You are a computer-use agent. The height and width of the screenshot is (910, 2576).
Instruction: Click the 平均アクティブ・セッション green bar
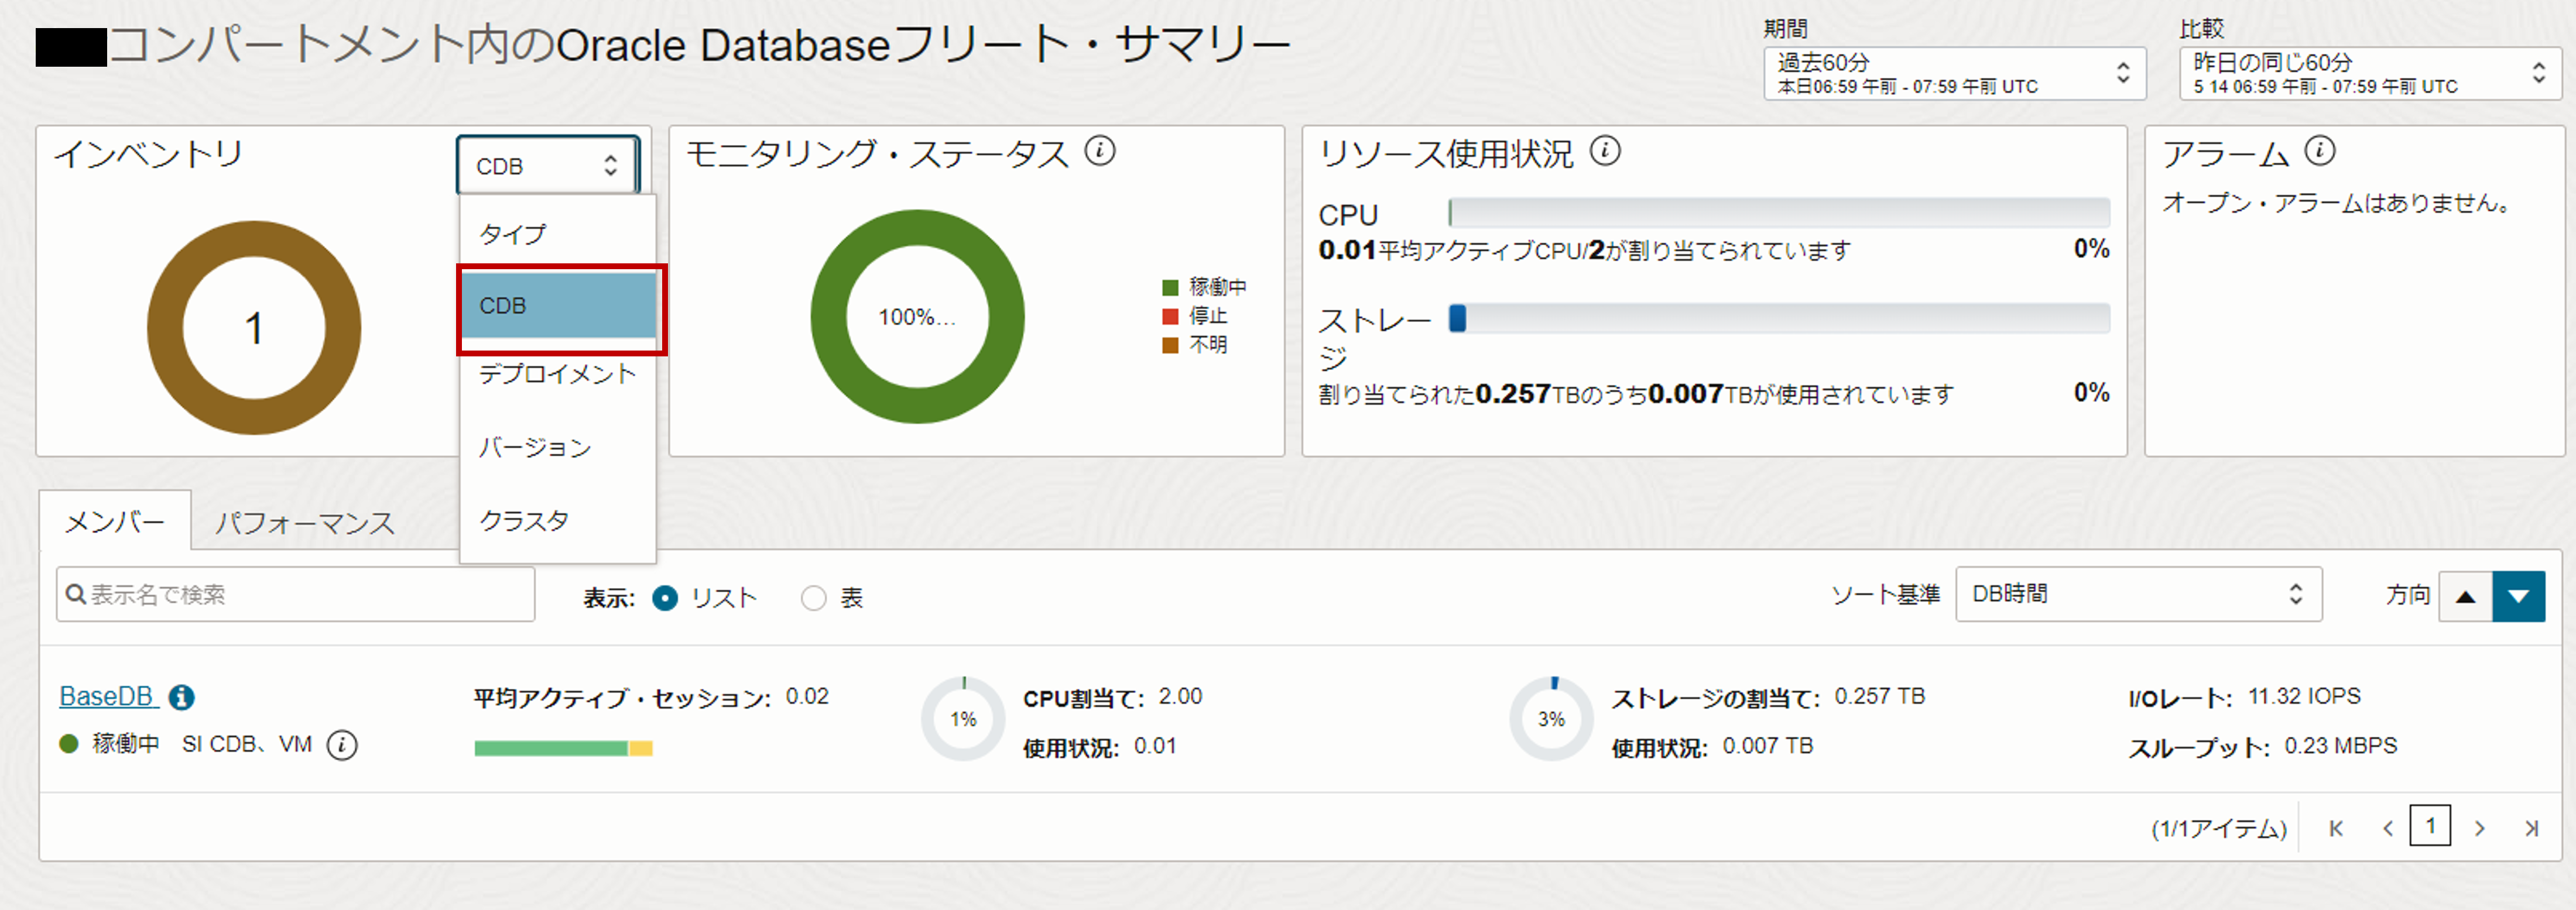[551, 748]
